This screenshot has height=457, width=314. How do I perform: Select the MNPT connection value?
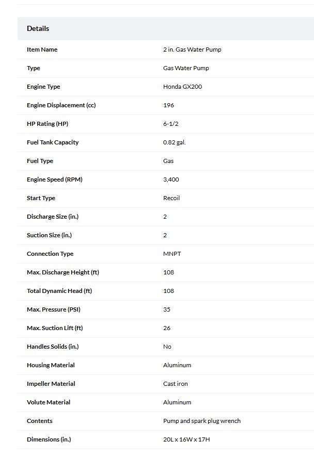pos(172,254)
